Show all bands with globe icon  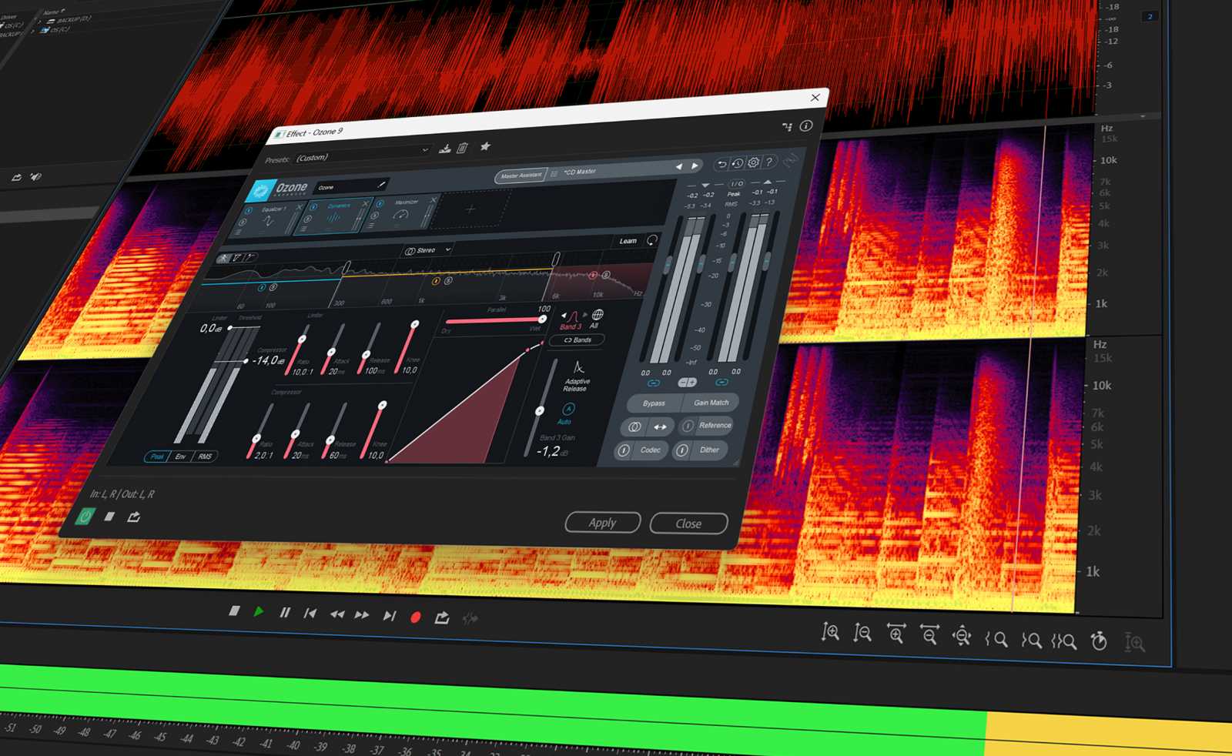(x=597, y=318)
